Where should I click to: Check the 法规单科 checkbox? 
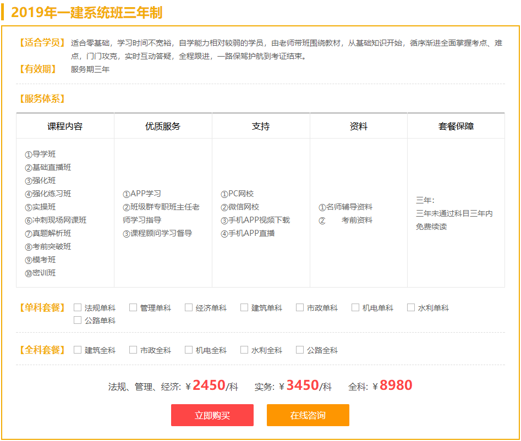coord(78,307)
